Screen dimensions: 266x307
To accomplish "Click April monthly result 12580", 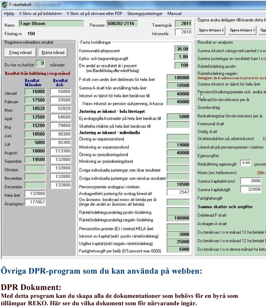I will pyautogui.click(x=35, y=117).
